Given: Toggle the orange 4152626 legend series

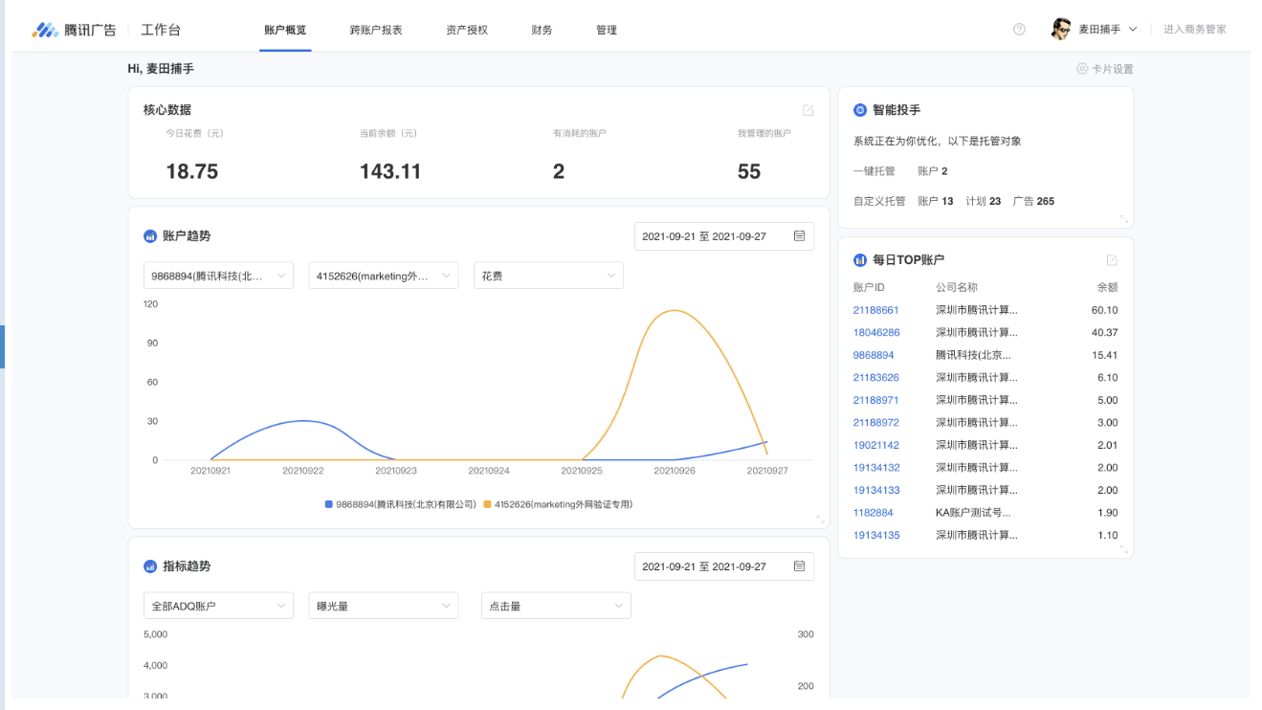Looking at the screenshot, I should coord(487,504).
